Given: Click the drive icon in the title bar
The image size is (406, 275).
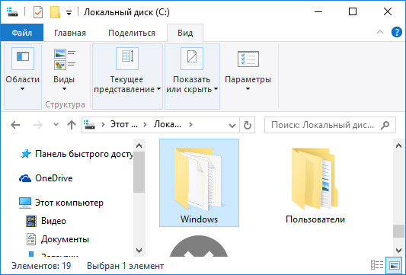Looking at the screenshot, I should coord(12,12).
